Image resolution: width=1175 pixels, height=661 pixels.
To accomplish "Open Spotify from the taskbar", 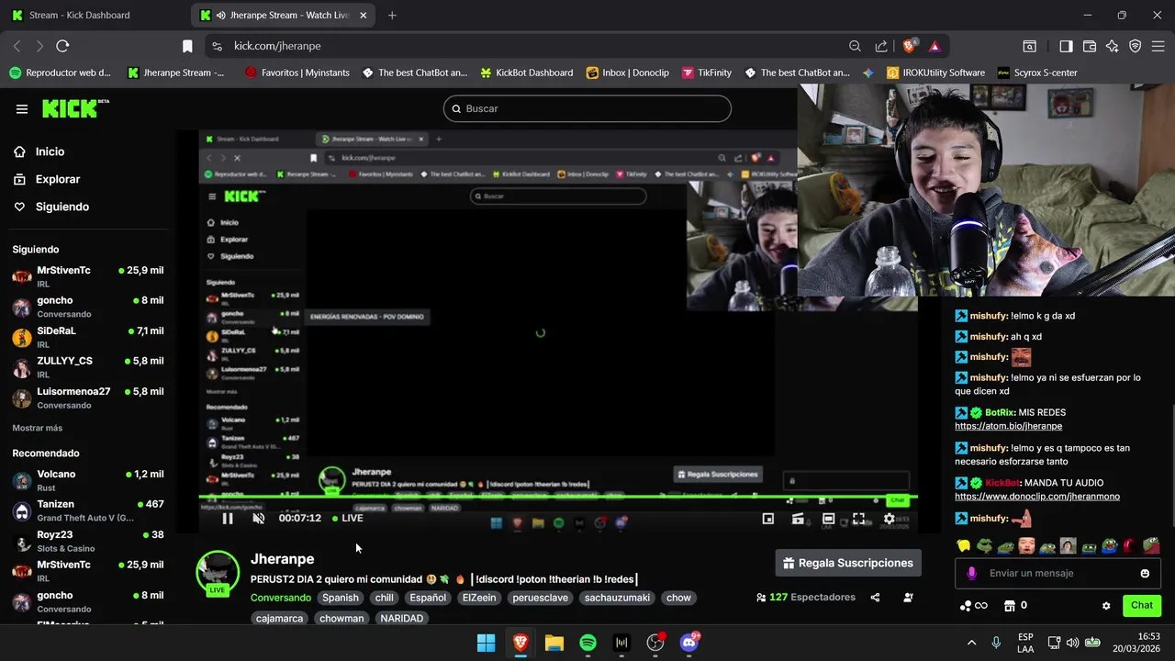I will pyautogui.click(x=587, y=643).
